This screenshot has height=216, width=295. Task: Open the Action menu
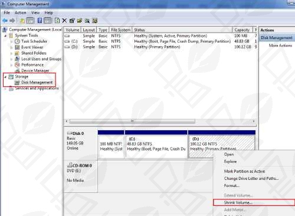[x=21, y=12]
